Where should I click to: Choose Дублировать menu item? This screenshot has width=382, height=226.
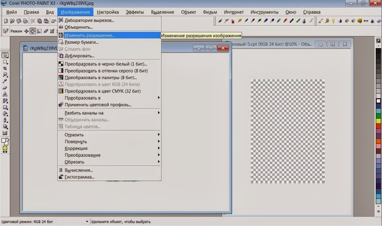[109, 56]
